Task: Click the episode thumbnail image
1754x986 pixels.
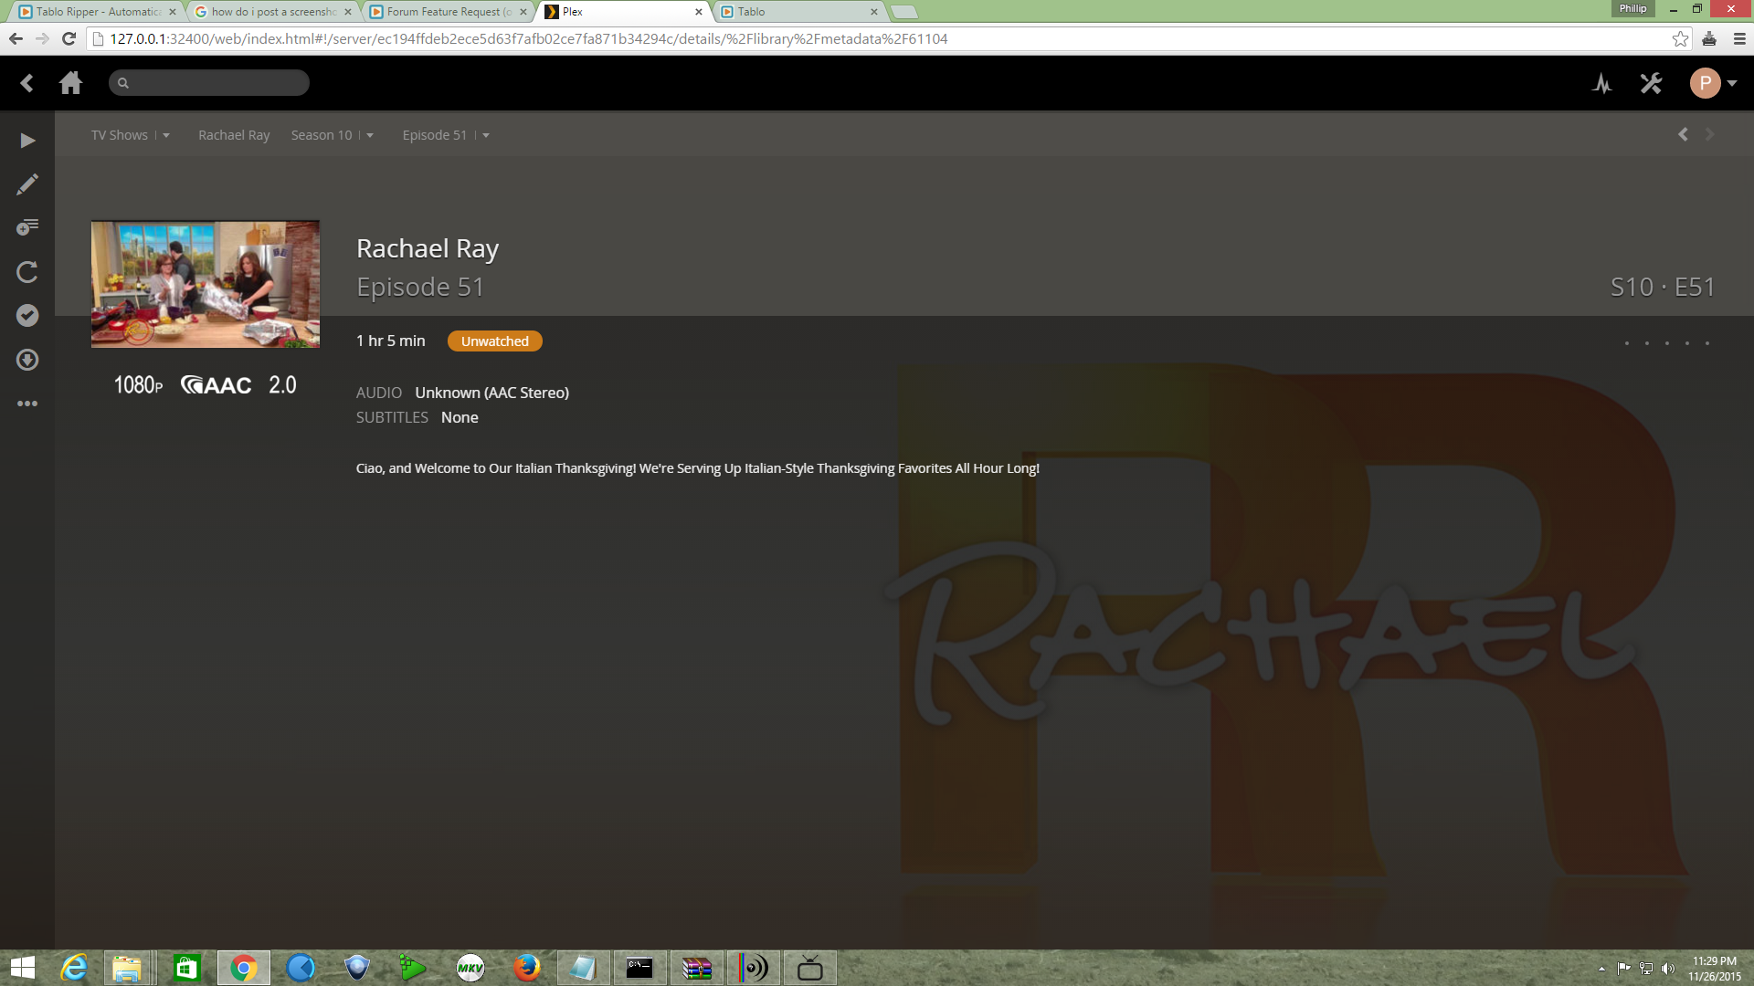Action: (206, 284)
